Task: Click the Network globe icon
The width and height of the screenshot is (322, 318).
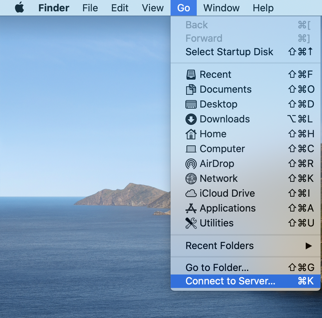Action: point(191,179)
